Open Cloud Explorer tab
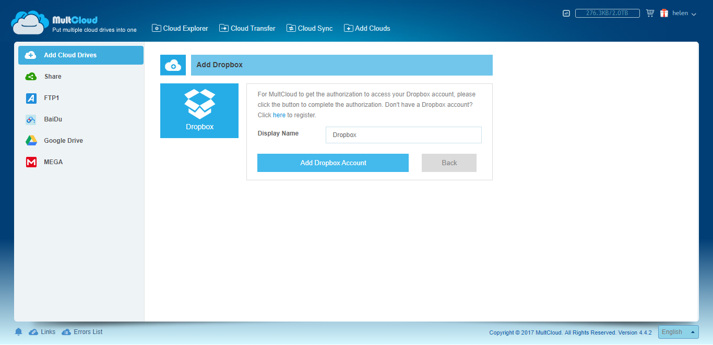Image resolution: width=713 pixels, height=345 pixels. coord(180,28)
